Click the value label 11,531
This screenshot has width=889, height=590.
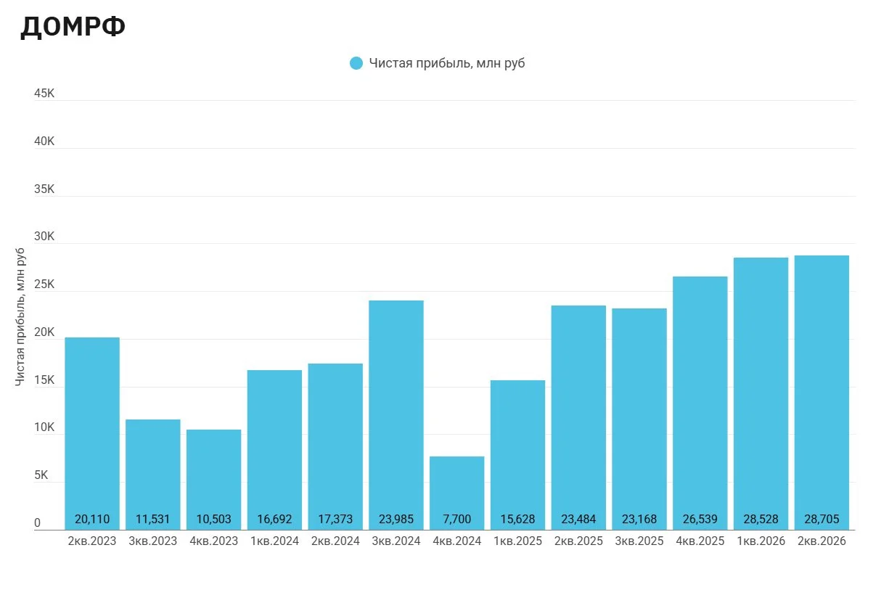coord(153,520)
